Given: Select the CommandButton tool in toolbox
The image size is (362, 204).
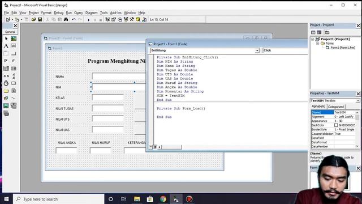Looking at the screenshot, I should [x=14, y=53].
